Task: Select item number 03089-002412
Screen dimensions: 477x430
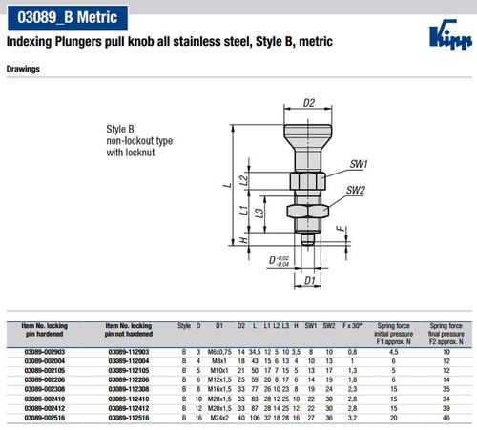Action: pos(45,408)
